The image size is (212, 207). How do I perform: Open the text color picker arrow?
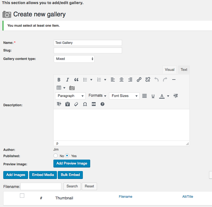tap(168, 96)
